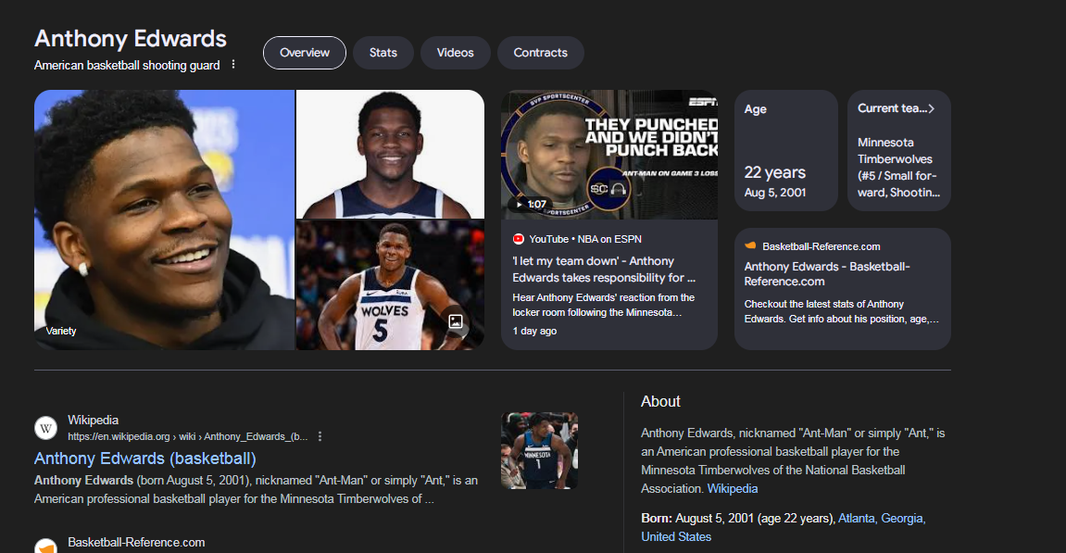Click the About section heading
The width and height of the screenshot is (1066, 553).
click(x=661, y=401)
